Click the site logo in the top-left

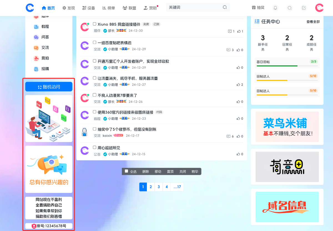pos(30,8)
